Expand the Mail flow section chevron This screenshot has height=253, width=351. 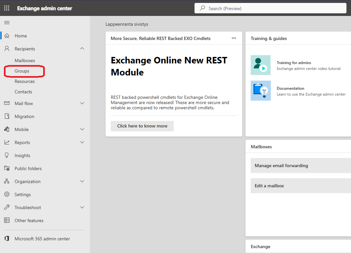point(82,103)
